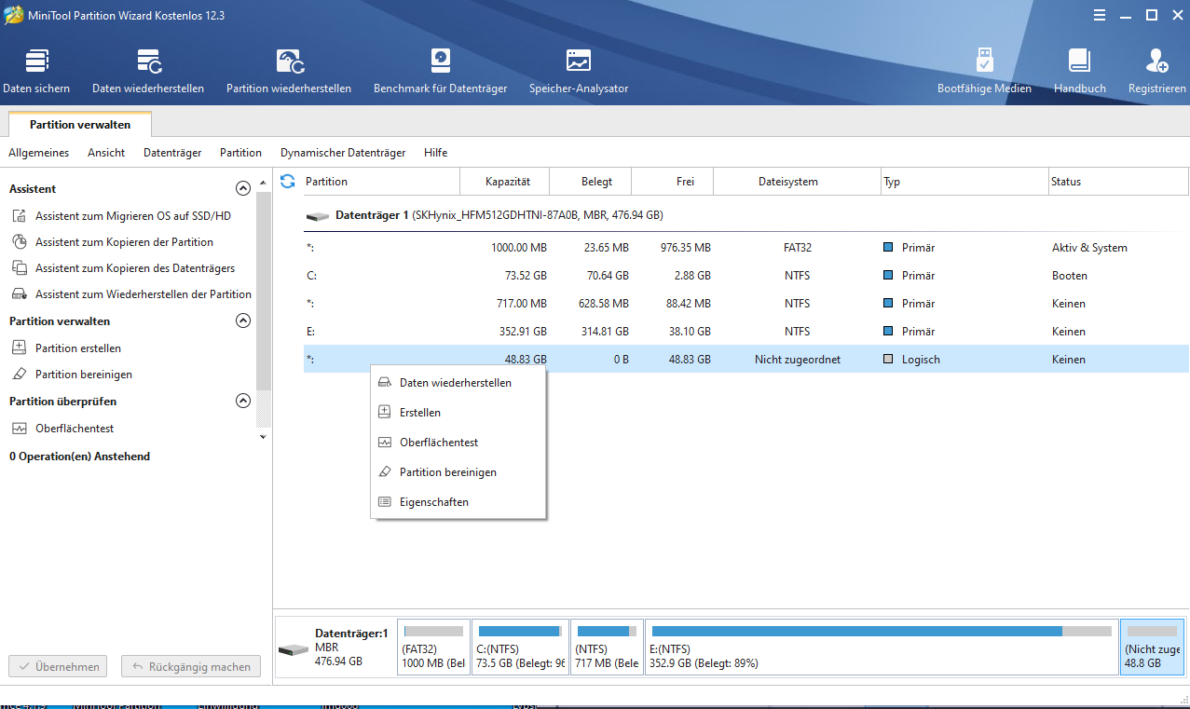Viewport: 1190px width, 709px height.
Task: Click the Booten status cell
Action: click(1070, 276)
